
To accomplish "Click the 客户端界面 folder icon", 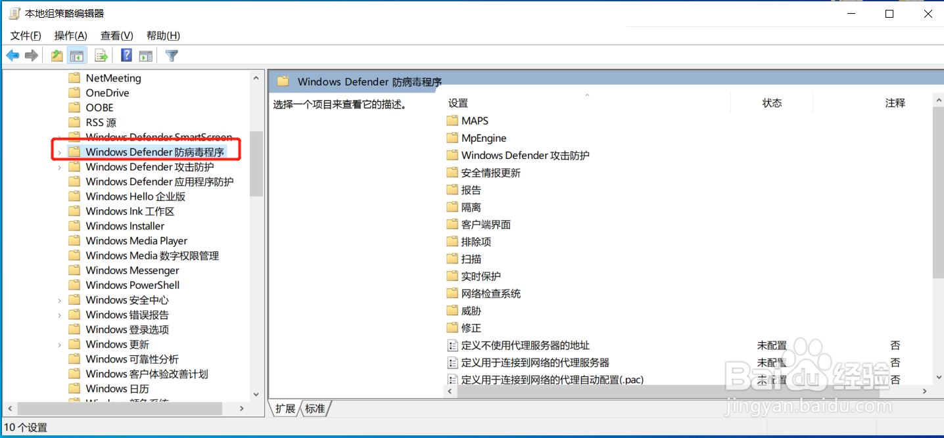I will tap(452, 225).
